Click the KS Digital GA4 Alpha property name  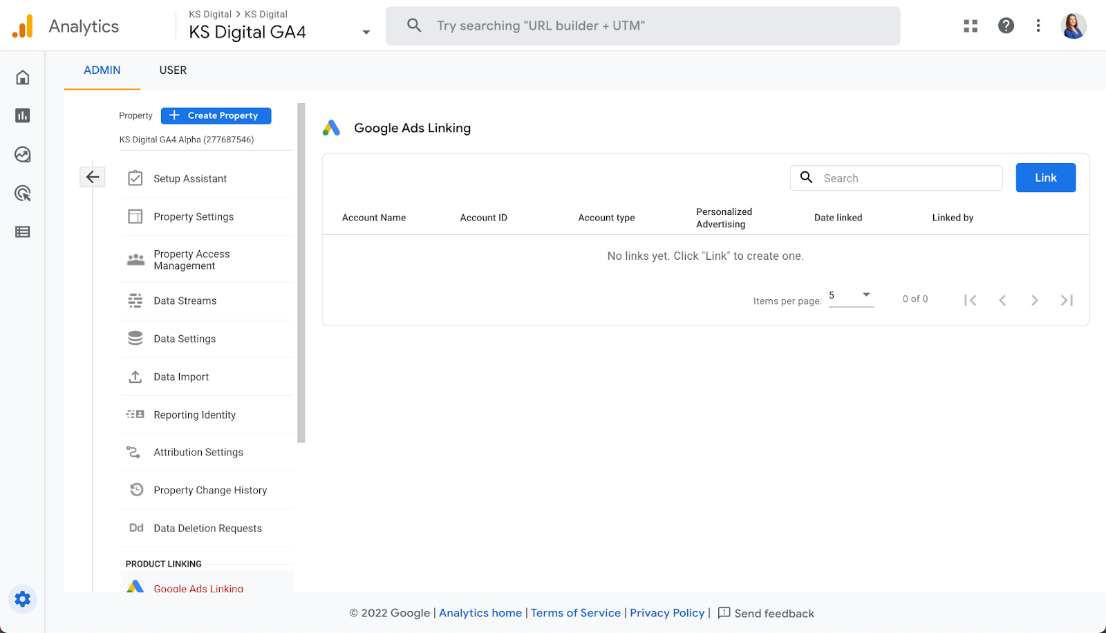click(x=187, y=140)
